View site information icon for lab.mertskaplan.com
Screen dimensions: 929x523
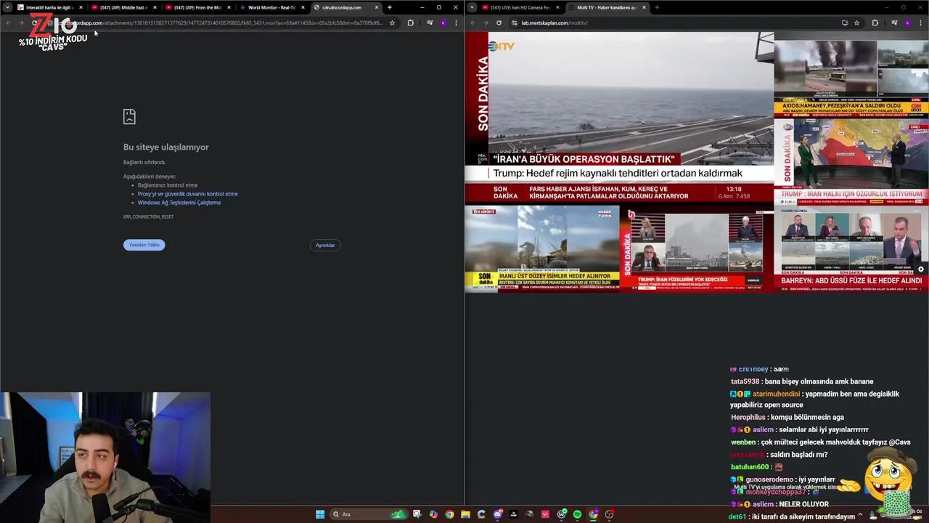[x=515, y=23]
